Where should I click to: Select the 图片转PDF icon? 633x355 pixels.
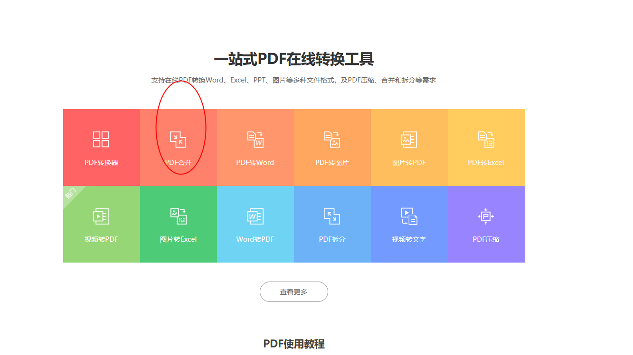[x=409, y=139]
